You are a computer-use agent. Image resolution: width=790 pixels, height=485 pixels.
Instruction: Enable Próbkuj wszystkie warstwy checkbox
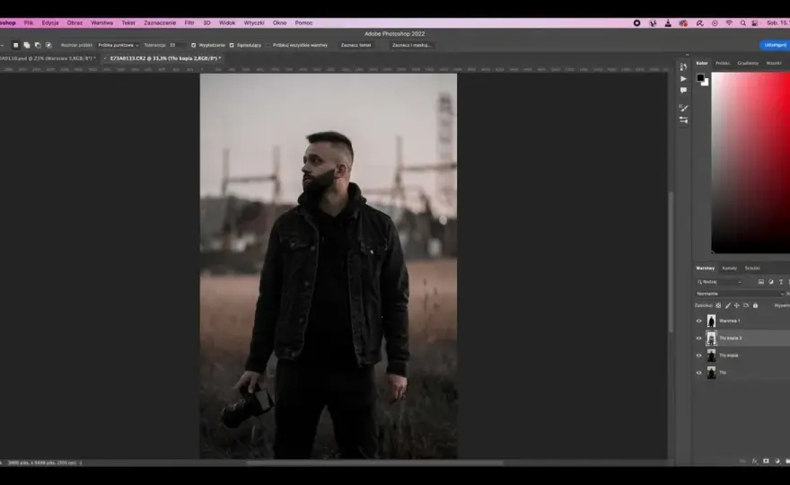tap(268, 45)
